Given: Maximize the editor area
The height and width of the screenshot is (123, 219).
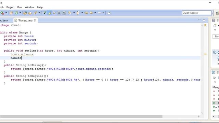Looking at the screenshot, I should pyautogui.click(x=204, y=20).
